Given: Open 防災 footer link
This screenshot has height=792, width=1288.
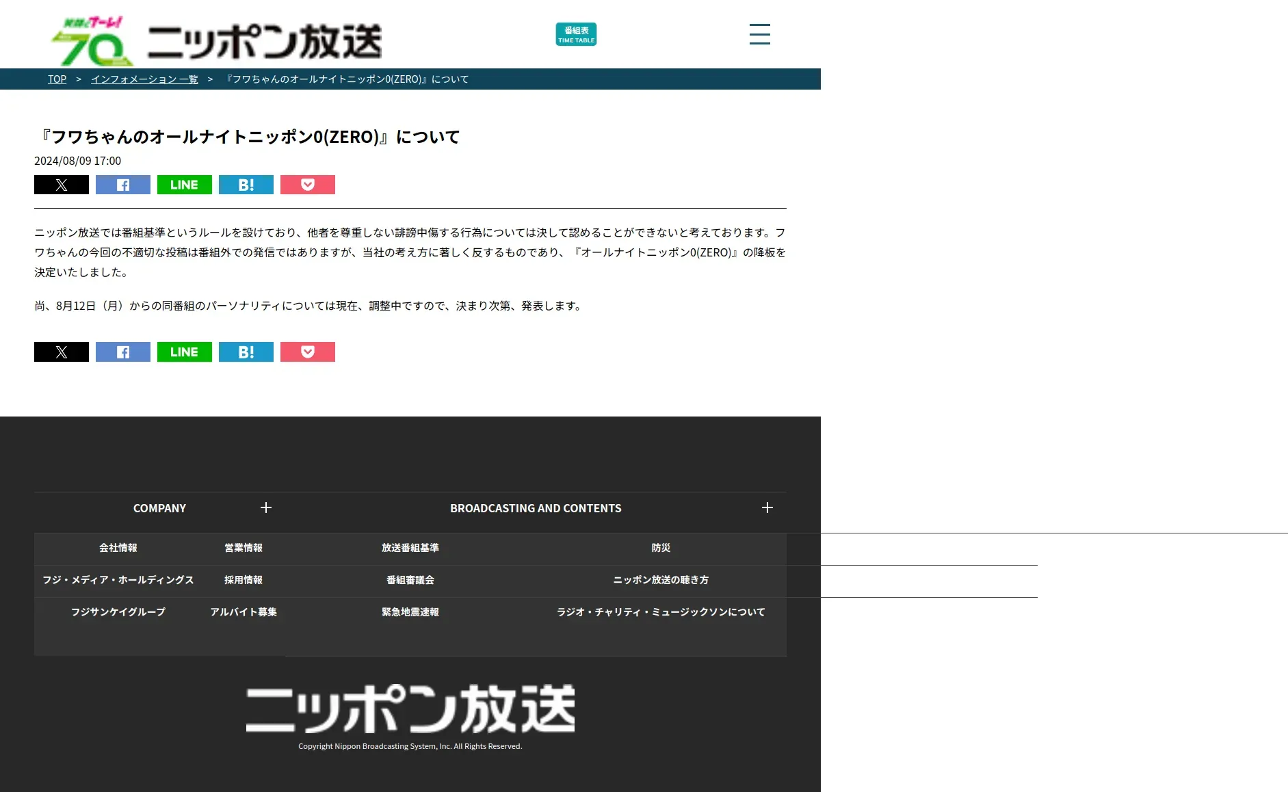Looking at the screenshot, I should [x=661, y=548].
